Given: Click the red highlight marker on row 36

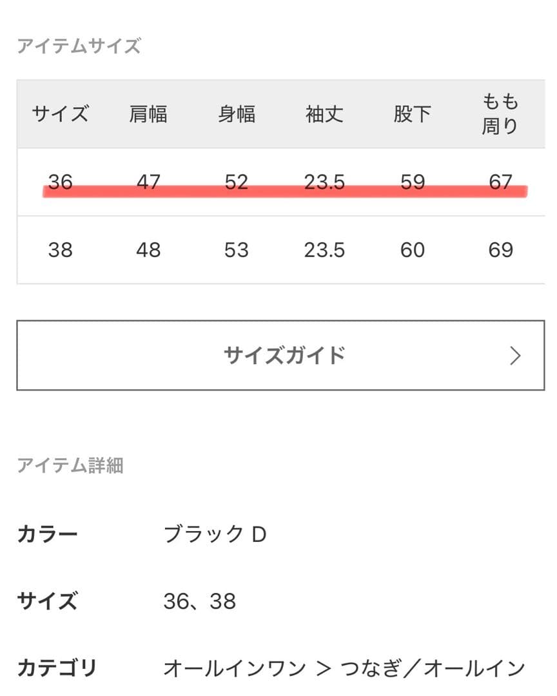Looking at the screenshot, I should tap(284, 190).
